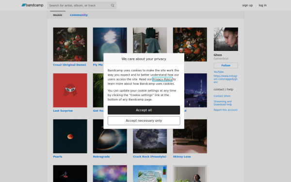Click the Fly Me title link
The width and height of the screenshot is (291, 182).
98,65
